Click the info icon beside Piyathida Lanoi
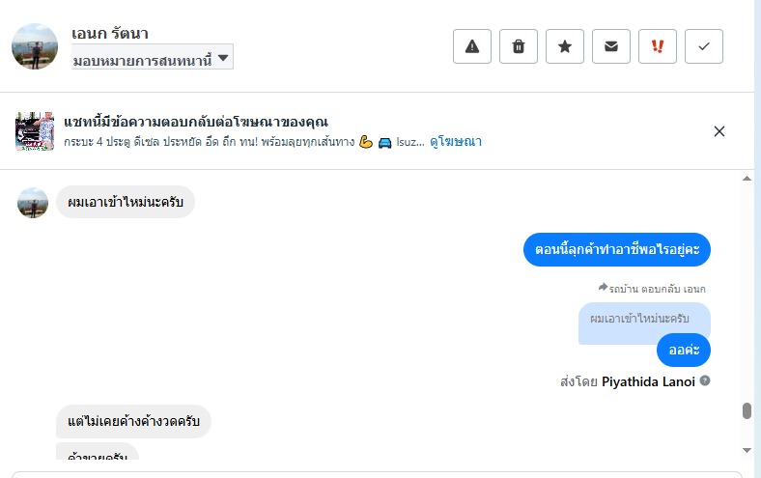The width and height of the screenshot is (761, 478). 705,380
